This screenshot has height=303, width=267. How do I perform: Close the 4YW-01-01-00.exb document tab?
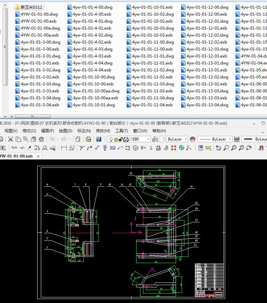[38, 156]
